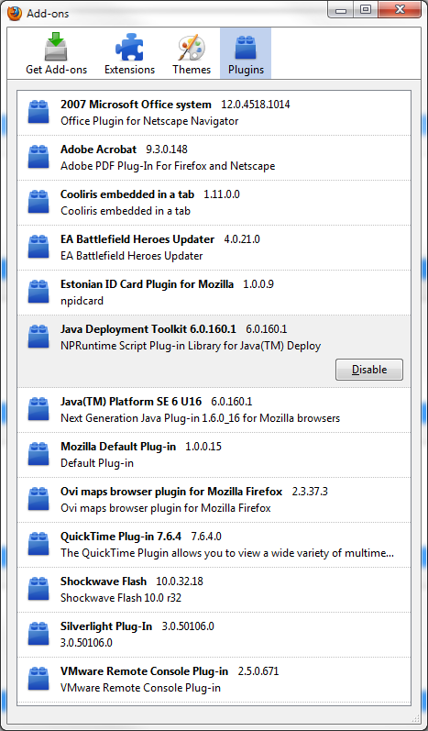
Task: Select the Plugins tab
Action: 246,53
